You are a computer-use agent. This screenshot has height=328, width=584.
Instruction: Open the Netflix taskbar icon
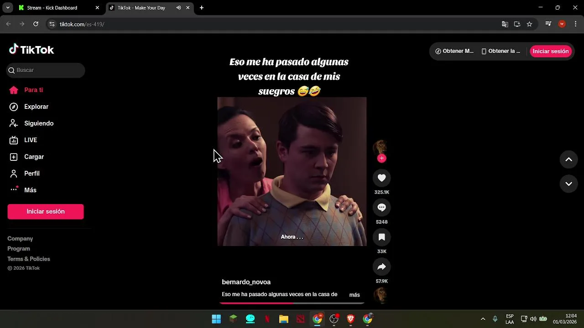coord(267,319)
